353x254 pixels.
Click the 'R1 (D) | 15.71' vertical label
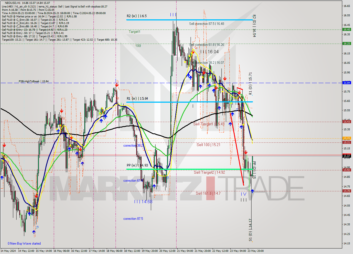coord(250,84)
